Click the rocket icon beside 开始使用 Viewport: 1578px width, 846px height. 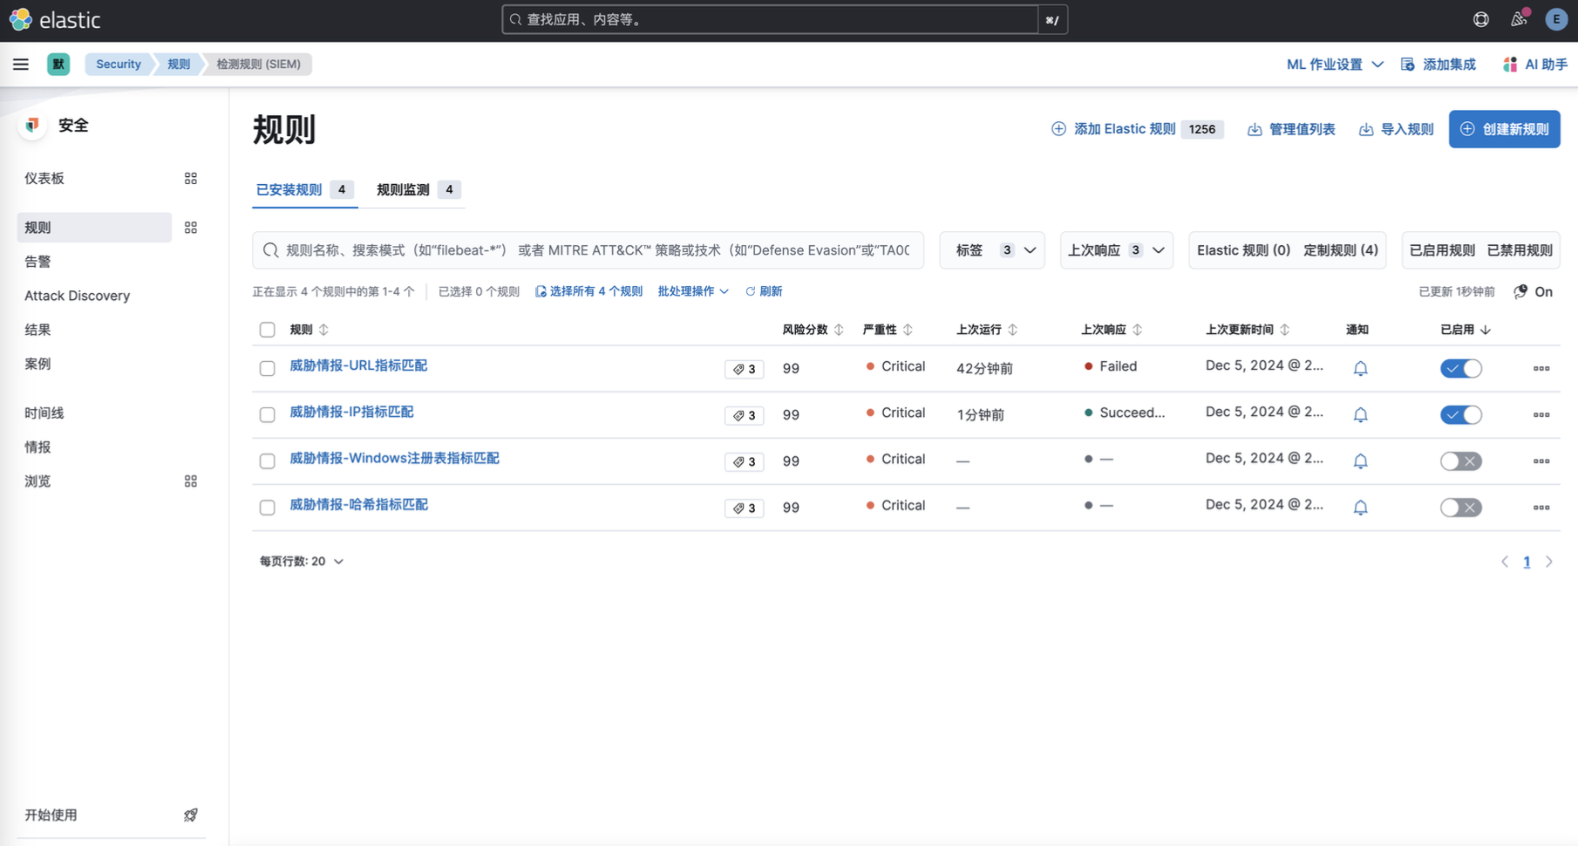click(191, 815)
